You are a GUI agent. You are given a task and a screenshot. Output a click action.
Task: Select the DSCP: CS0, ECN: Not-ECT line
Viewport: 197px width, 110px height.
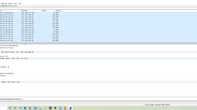coord(98,58)
